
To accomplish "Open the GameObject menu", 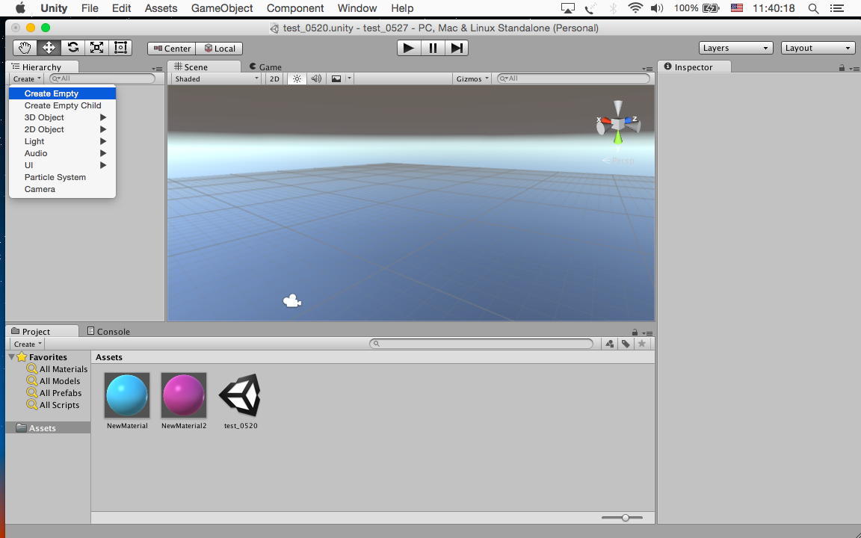I will (x=222, y=8).
